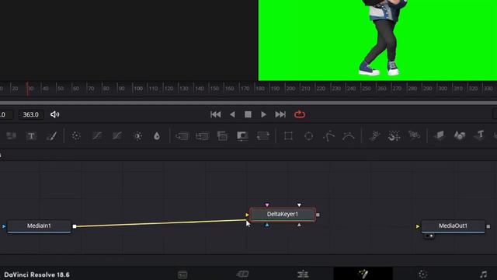Add a Blur node from toolbar
This screenshot has width=497, height=280.
click(x=157, y=136)
